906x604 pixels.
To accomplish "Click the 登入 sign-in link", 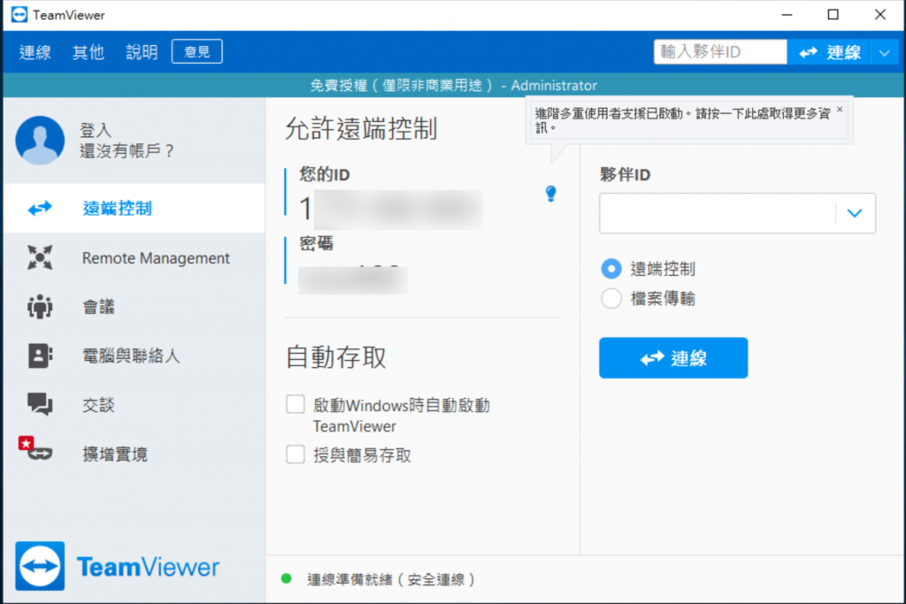I will [x=96, y=131].
